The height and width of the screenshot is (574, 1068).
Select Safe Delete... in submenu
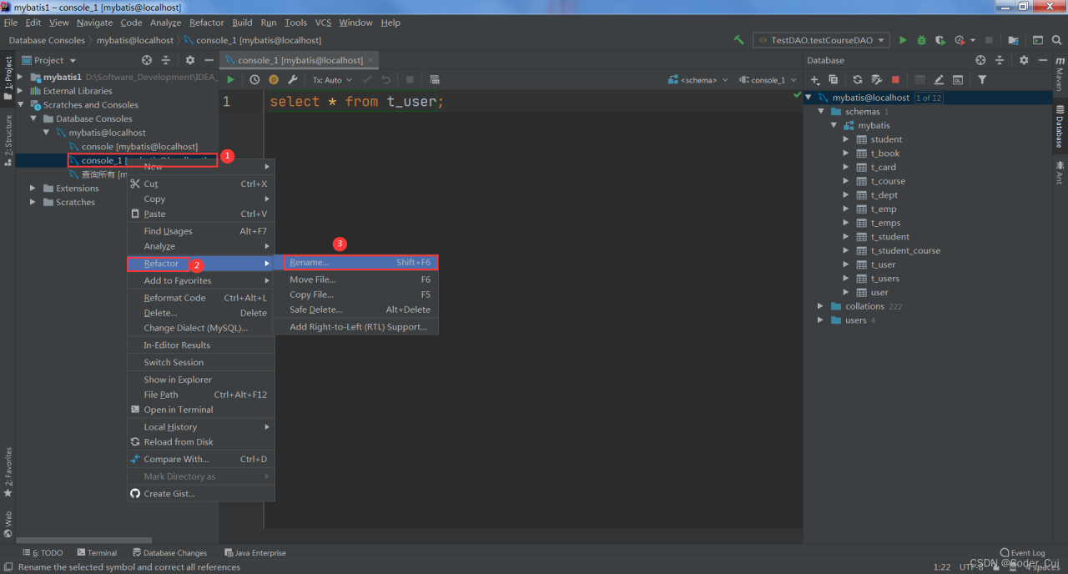click(x=356, y=310)
